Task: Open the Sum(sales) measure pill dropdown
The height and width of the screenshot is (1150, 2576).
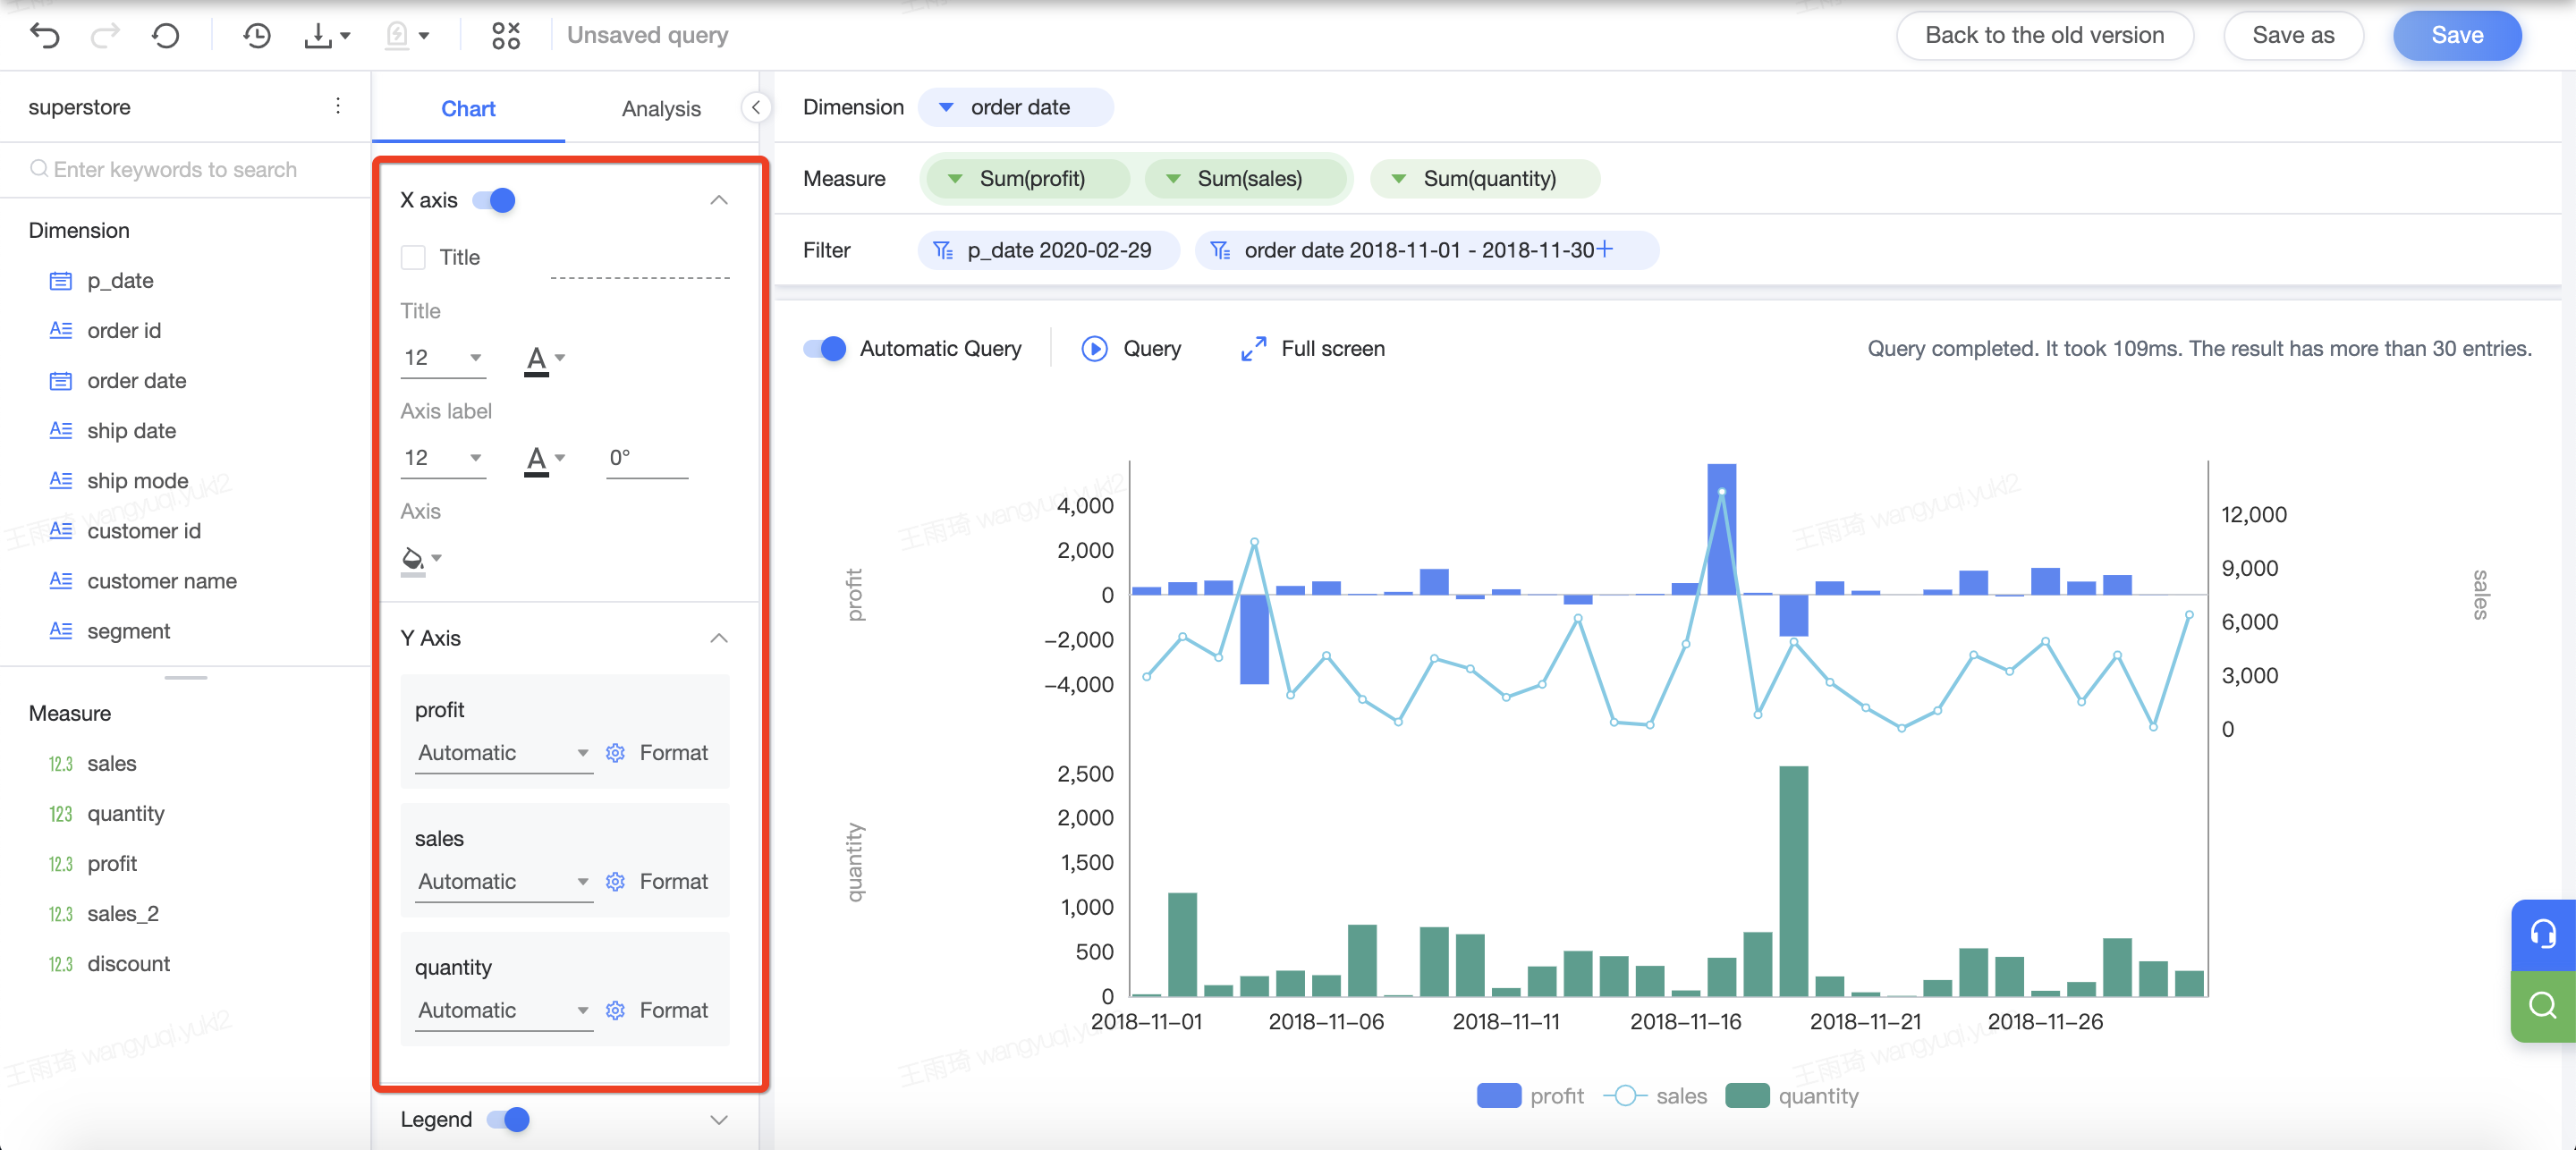Action: point(1174,179)
